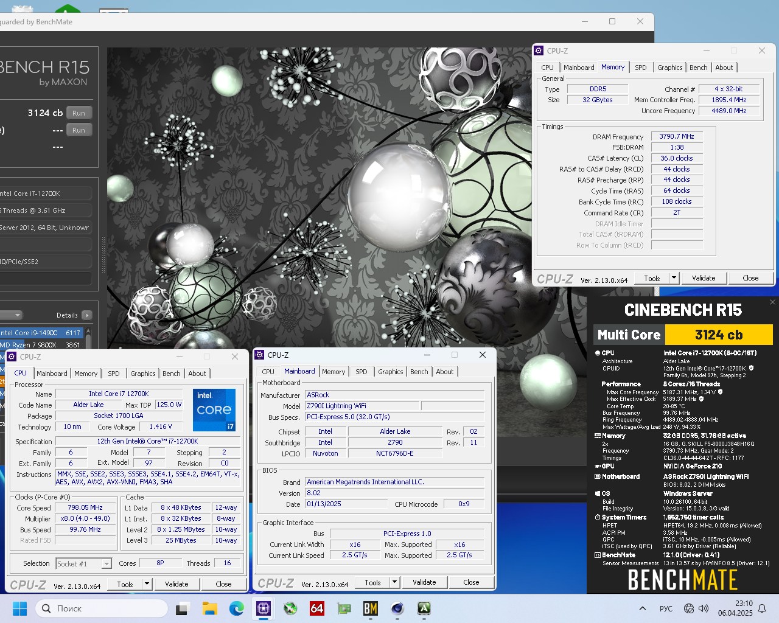Open the Bench tab in Memory CPU-Z window
Viewport: 779px width, 623px height.
(x=698, y=68)
